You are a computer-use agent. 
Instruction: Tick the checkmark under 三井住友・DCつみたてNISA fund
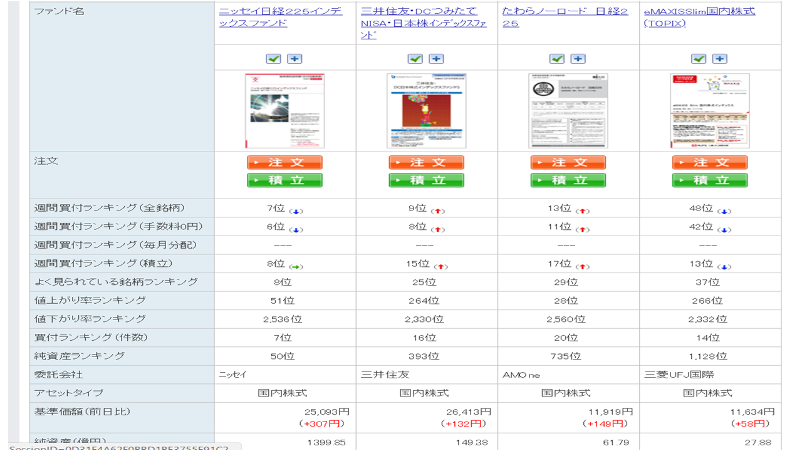[x=415, y=58]
